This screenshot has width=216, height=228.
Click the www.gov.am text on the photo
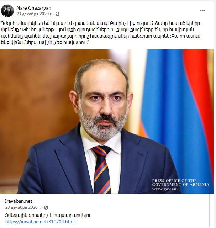pyautogui.click(x=165, y=189)
